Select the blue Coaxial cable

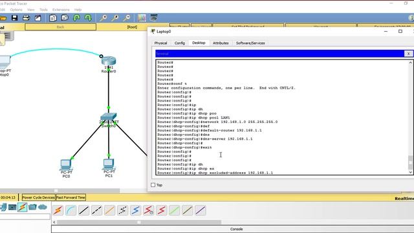click(x=135, y=210)
